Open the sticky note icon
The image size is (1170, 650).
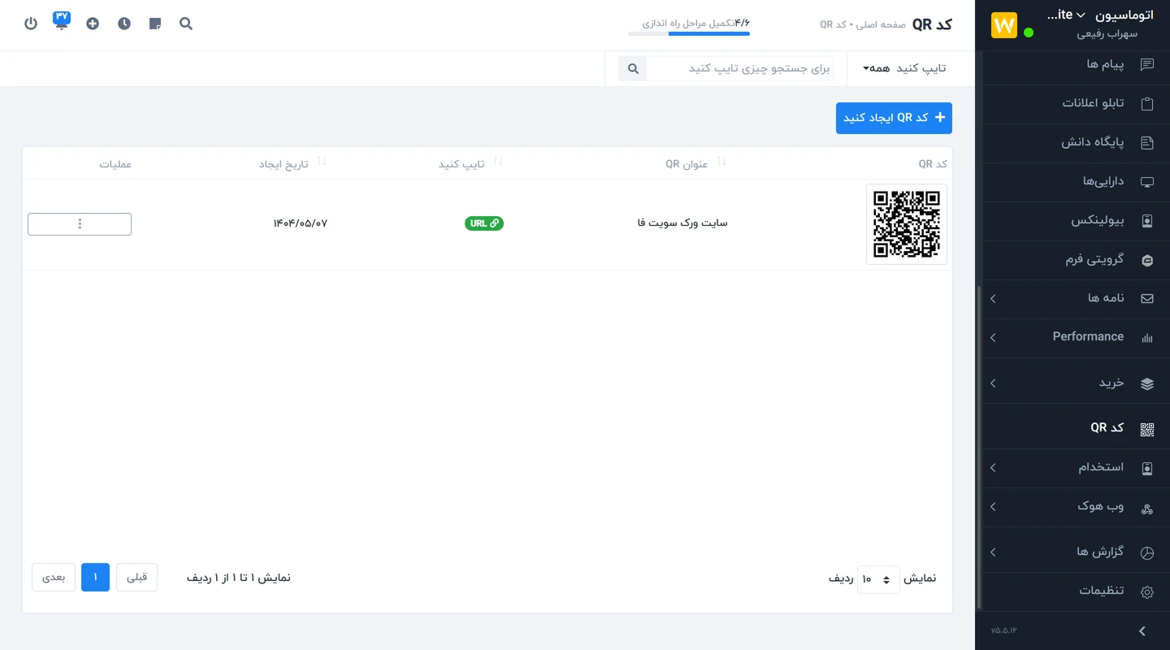[x=155, y=24]
